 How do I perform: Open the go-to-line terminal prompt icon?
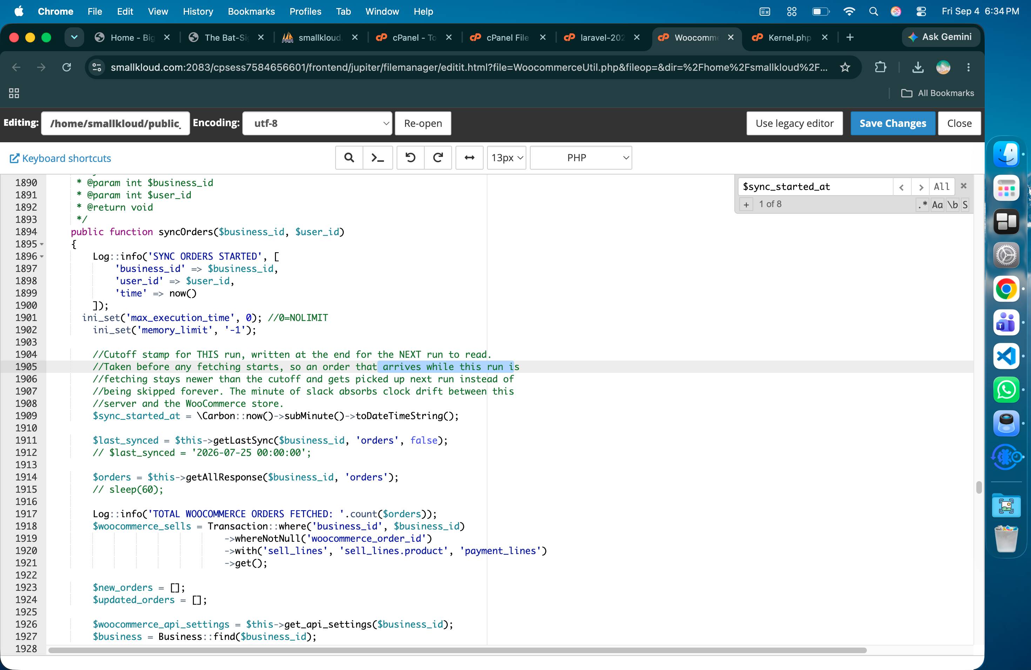pyautogui.click(x=377, y=158)
